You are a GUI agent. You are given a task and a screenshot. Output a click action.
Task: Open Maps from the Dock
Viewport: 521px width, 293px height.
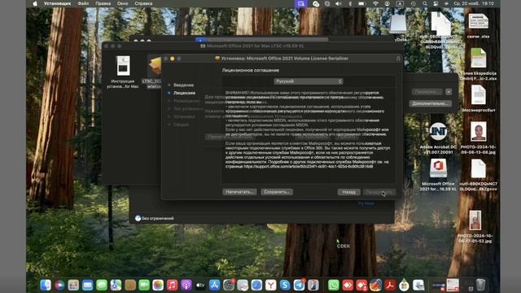click(x=116, y=285)
